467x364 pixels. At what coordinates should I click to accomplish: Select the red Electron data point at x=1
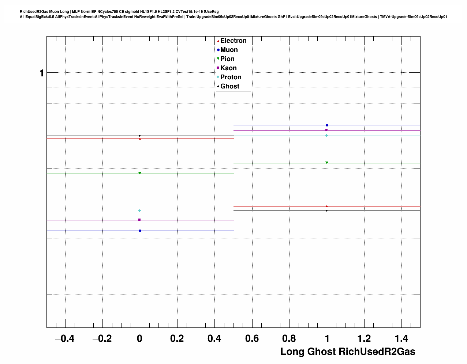(x=327, y=206)
